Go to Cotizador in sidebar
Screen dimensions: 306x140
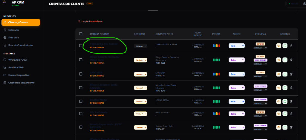[x=14, y=30]
